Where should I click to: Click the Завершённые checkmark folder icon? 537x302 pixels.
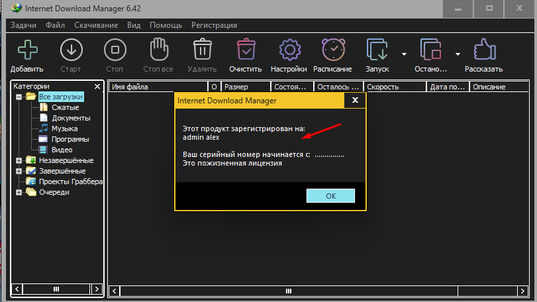point(31,171)
